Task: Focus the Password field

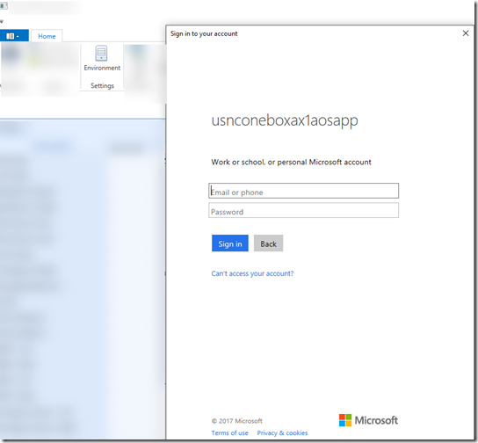Action: click(x=304, y=210)
